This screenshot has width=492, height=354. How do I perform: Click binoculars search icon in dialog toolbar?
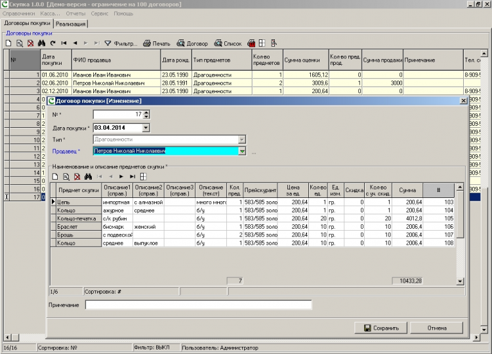click(87, 176)
